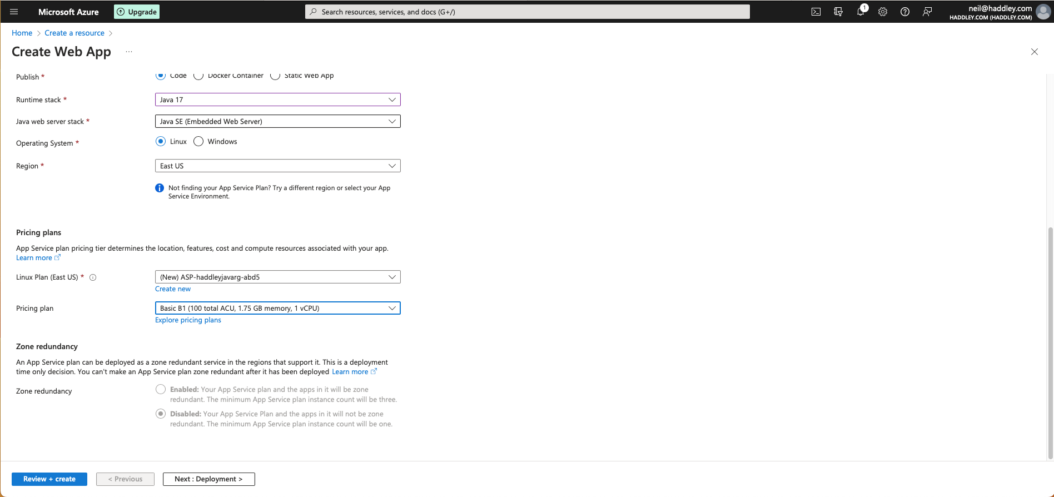Expand the Pricing plan dropdown
This screenshot has height=497, width=1054.
[278, 308]
